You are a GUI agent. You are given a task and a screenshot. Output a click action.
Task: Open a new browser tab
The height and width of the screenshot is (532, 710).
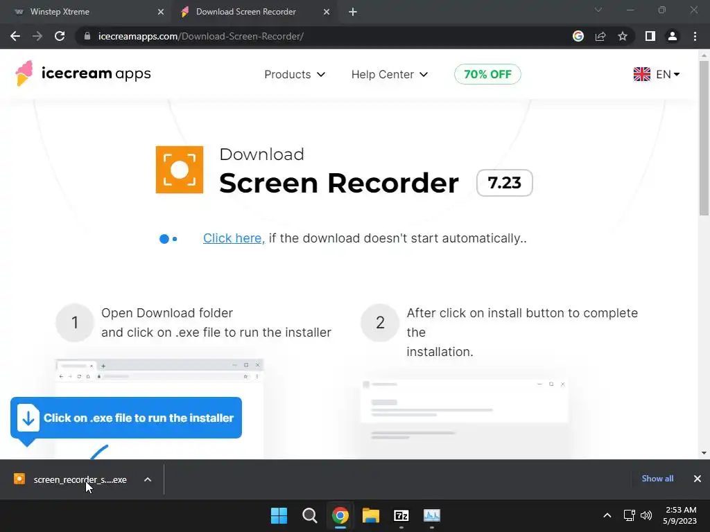tap(353, 12)
